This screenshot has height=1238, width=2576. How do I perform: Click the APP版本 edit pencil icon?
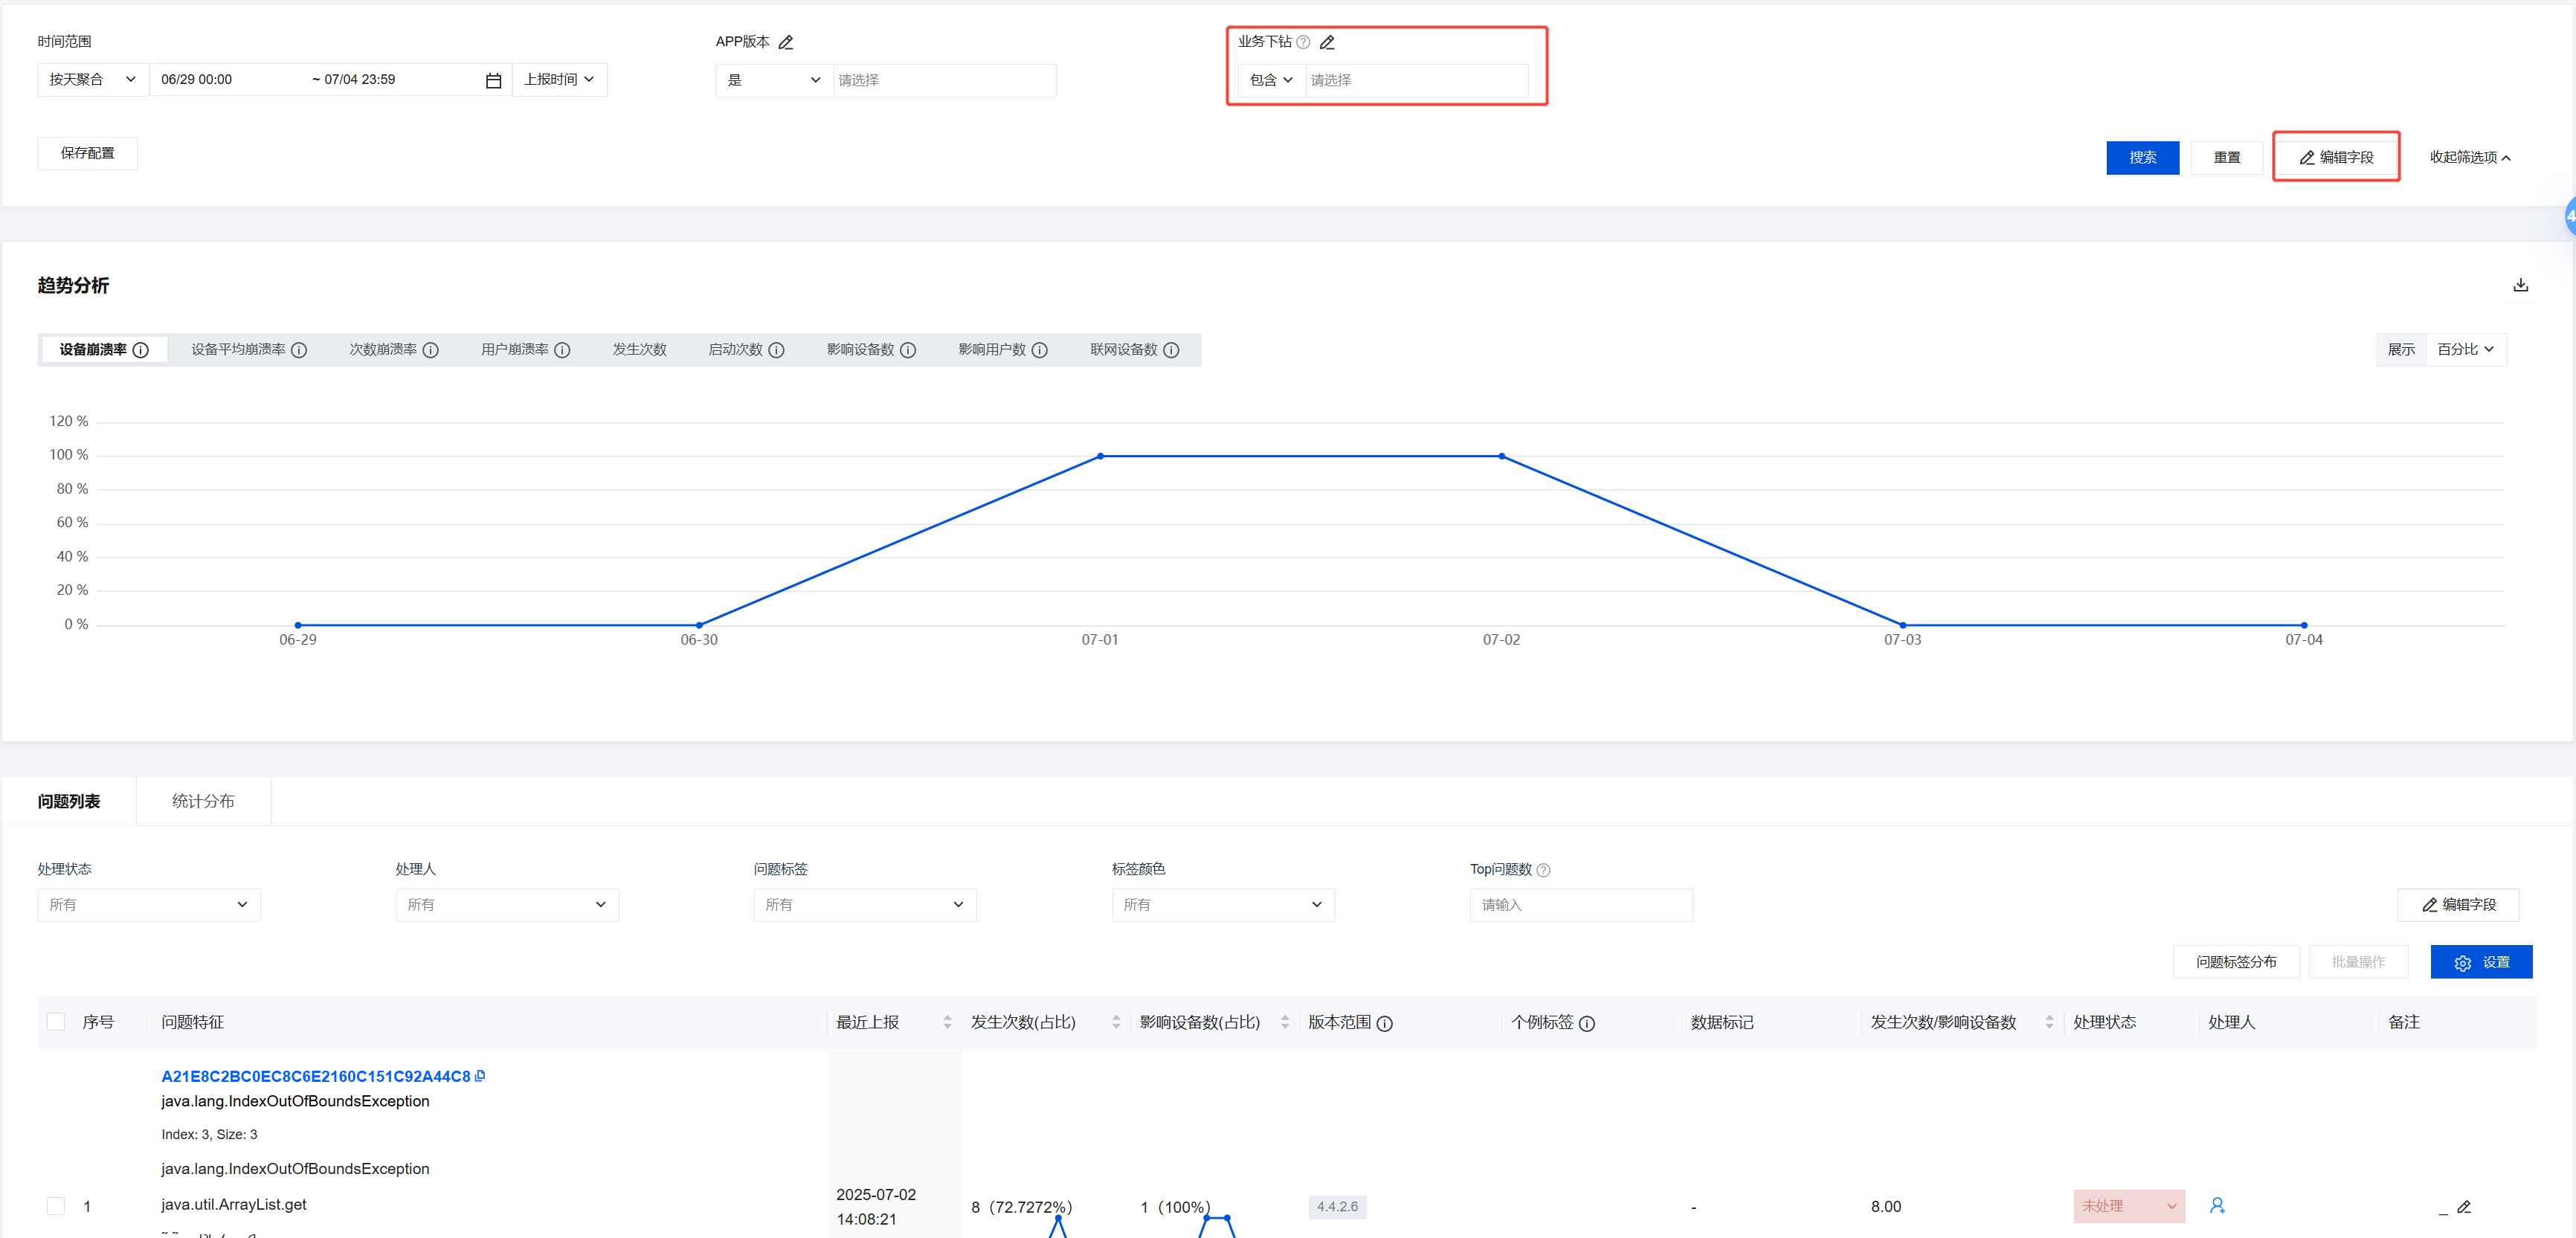pos(786,42)
